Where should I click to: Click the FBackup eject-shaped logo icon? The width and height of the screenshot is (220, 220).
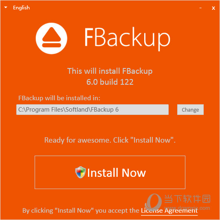(51, 38)
